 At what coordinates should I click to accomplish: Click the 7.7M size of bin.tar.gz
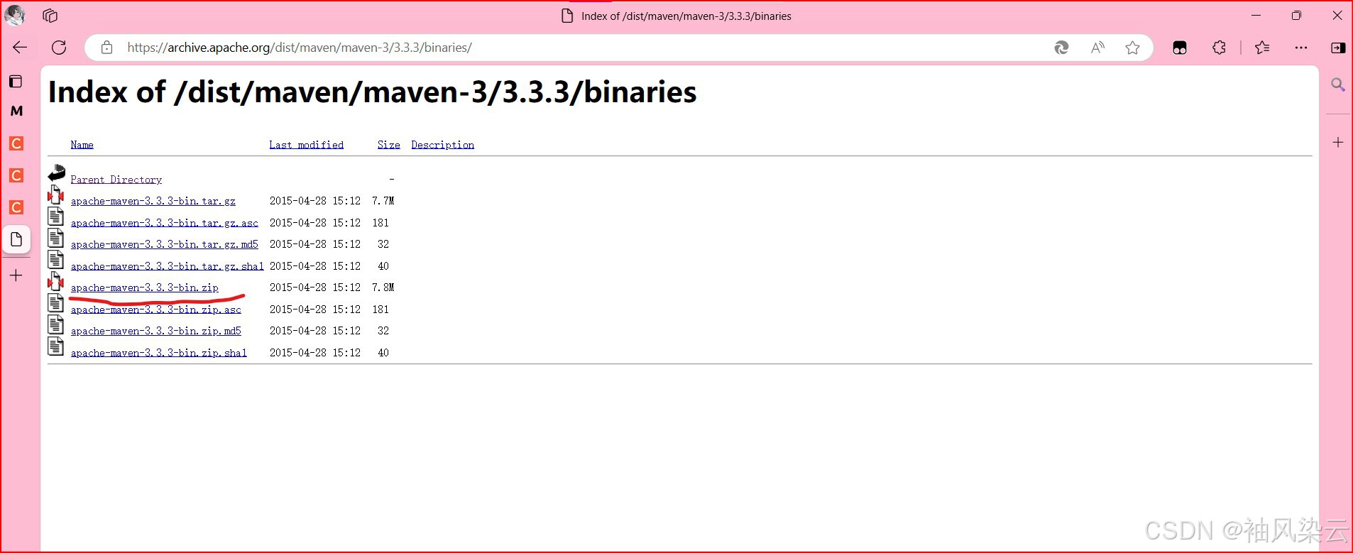[383, 201]
